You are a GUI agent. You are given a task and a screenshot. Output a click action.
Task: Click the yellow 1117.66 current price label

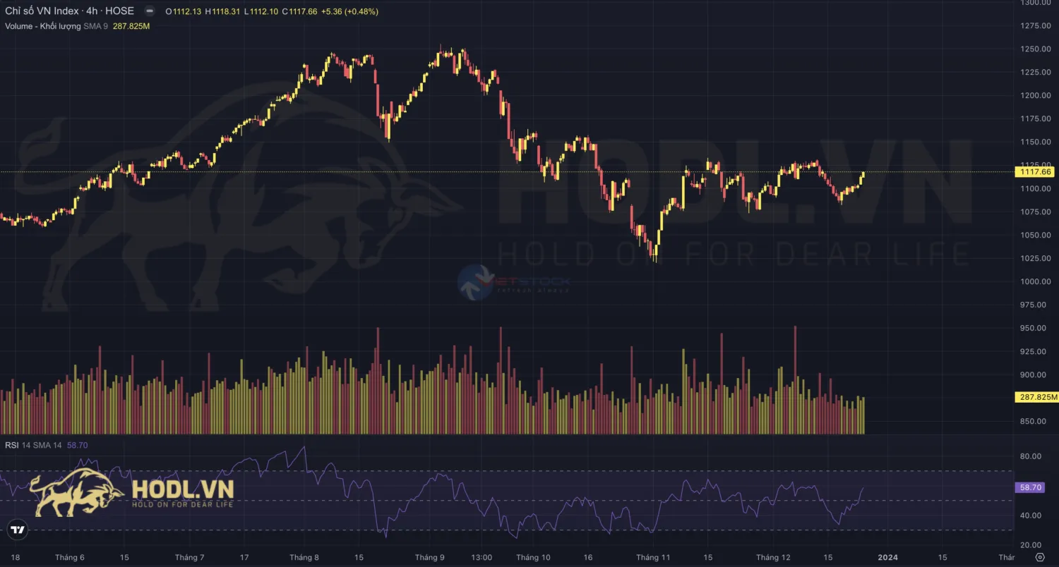point(1034,171)
